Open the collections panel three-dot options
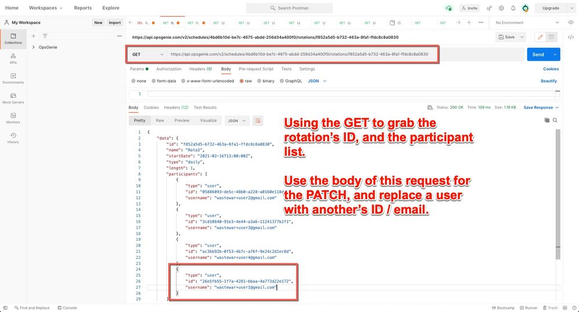This screenshot has width=579, height=312. [119, 36]
